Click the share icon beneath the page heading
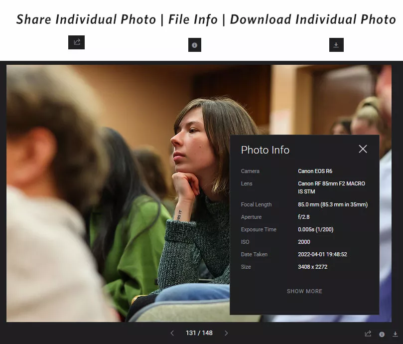Image resolution: width=403 pixels, height=344 pixels. click(76, 42)
